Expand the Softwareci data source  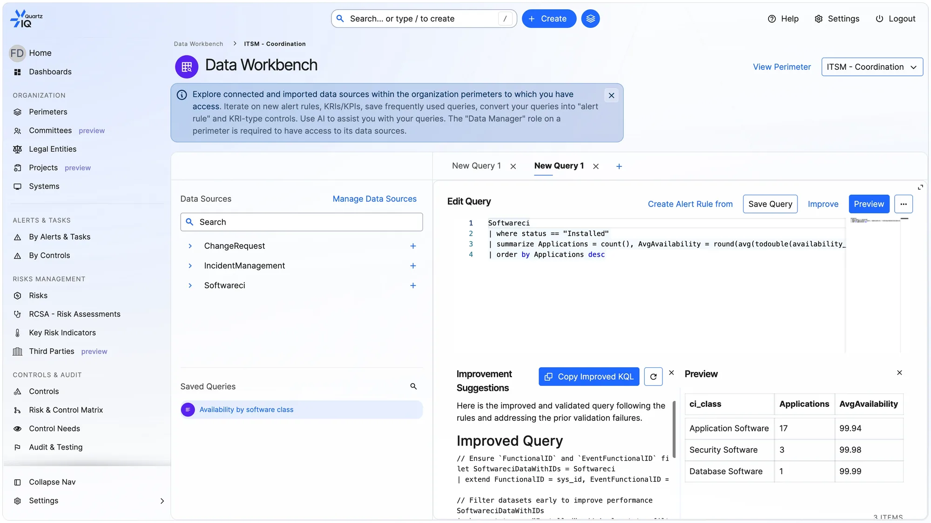coord(190,285)
